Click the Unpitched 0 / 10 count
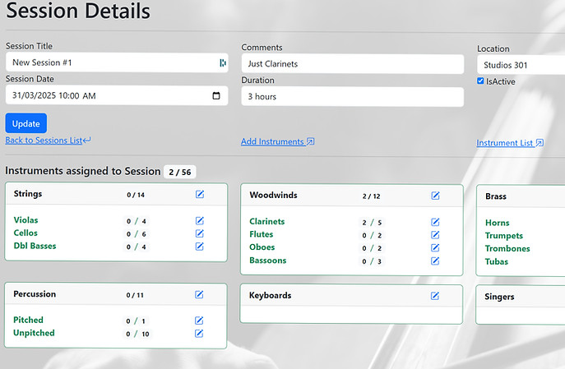Screen dimensions: 565x369 point(137,334)
